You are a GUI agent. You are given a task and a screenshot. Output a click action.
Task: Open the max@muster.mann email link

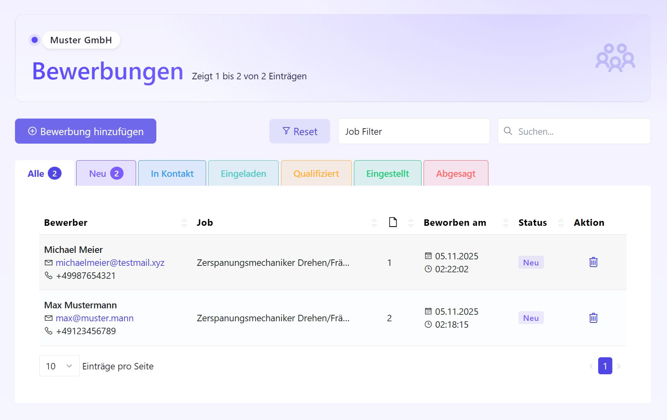95,318
